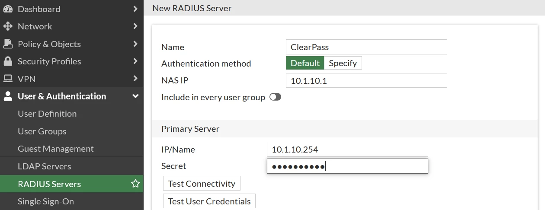
Task: Expand the VPN menu chevron
Action: coord(135,79)
